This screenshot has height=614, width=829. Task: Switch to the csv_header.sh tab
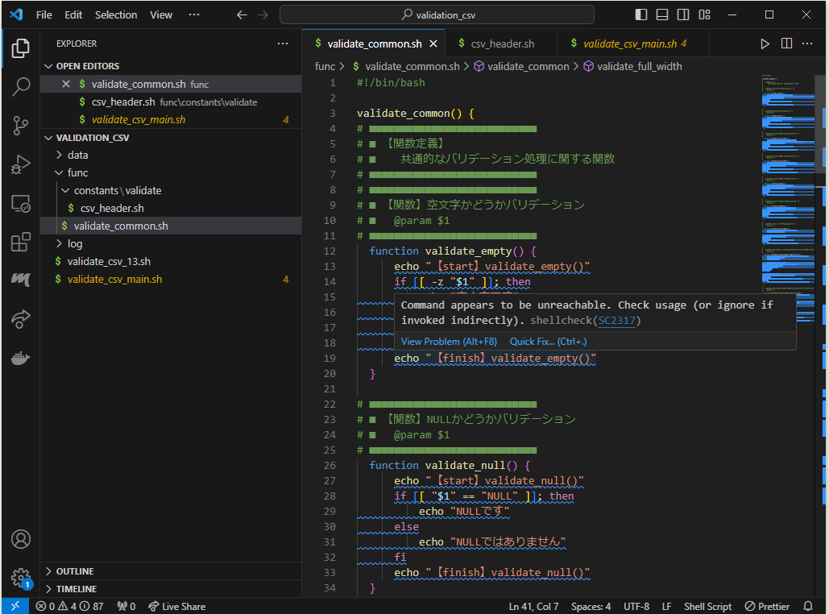[501, 44]
